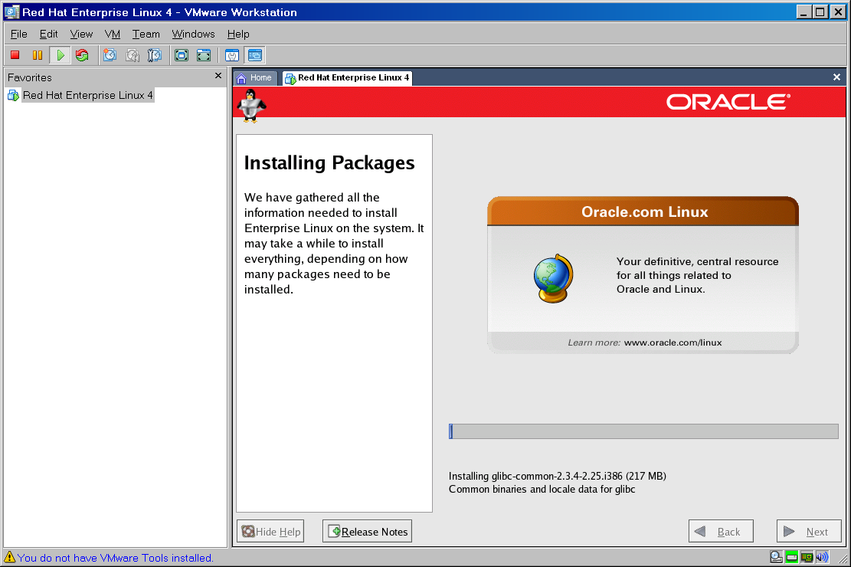Click the 'Installing Packages' heading
Screen dimensions: 851x567
(x=329, y=163)
